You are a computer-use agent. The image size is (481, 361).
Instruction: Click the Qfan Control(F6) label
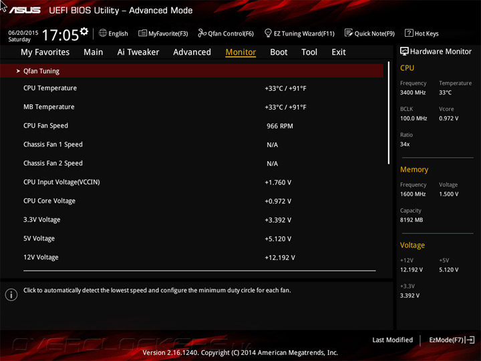230,33
